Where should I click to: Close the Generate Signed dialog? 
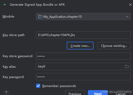130,5
